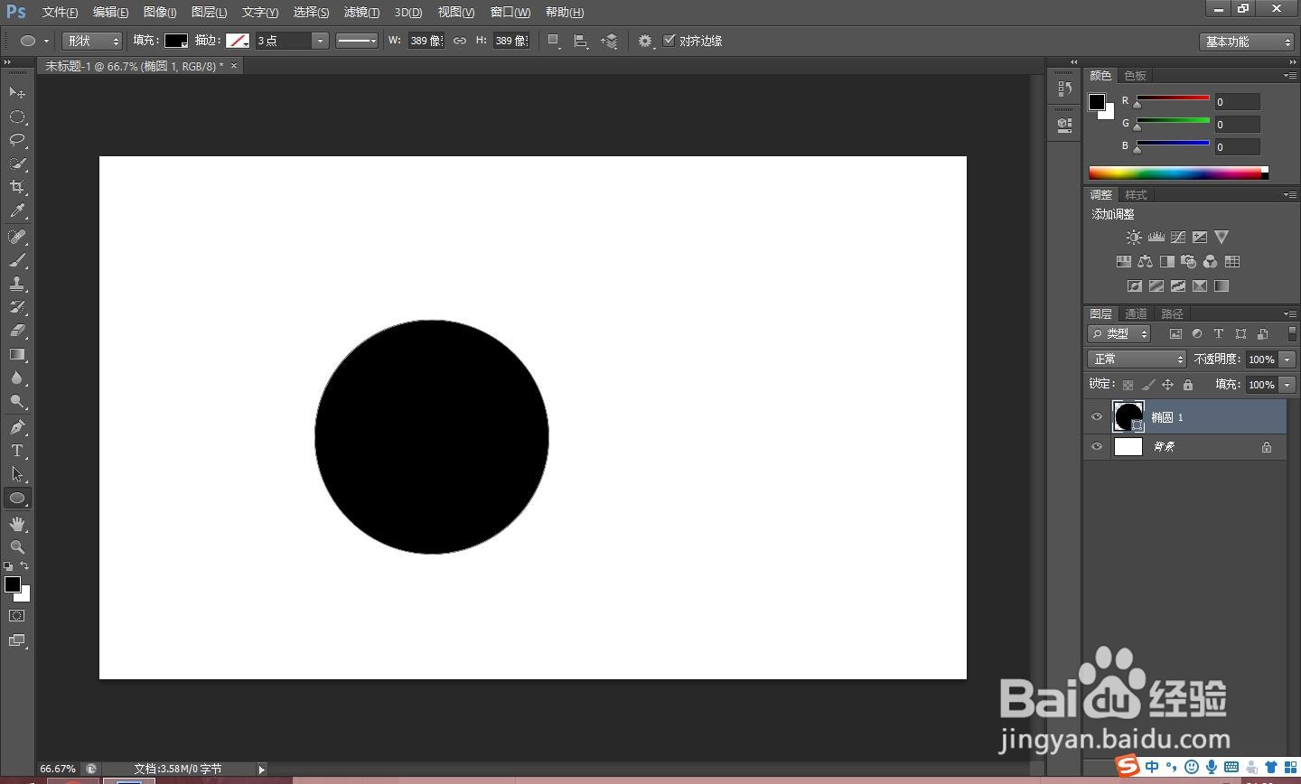Toggle pixel layer filter in Layers panel
This screenshot has height=784, width=1301.
(x=1175, y=334)
